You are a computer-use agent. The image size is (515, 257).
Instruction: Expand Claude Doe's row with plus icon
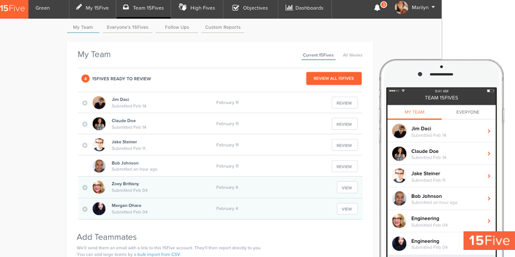pos(84,124)
